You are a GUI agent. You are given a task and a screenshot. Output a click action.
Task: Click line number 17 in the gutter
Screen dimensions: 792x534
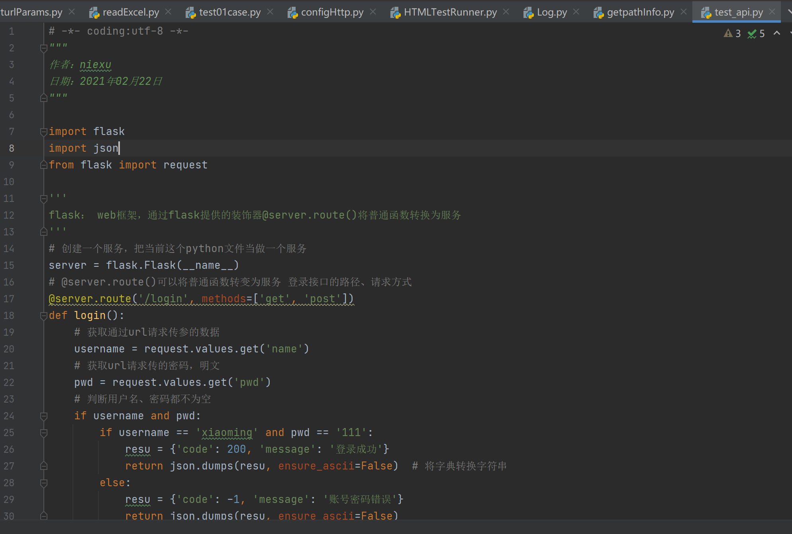tap(9, 299)
